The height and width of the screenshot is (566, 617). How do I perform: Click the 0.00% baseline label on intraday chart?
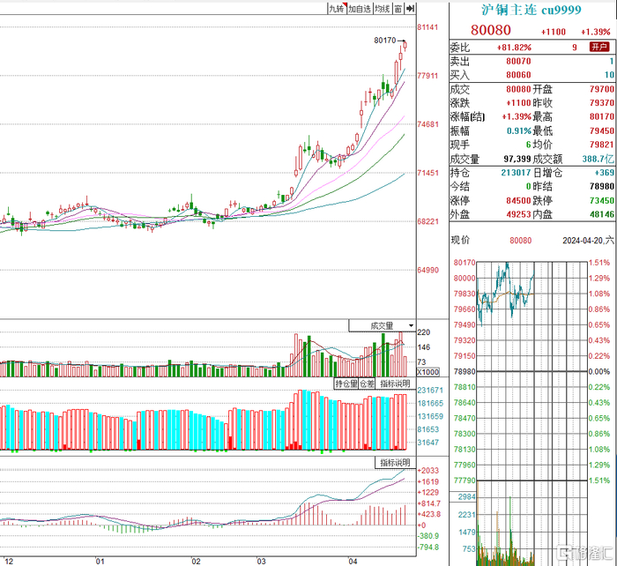[x=599, y=371]
